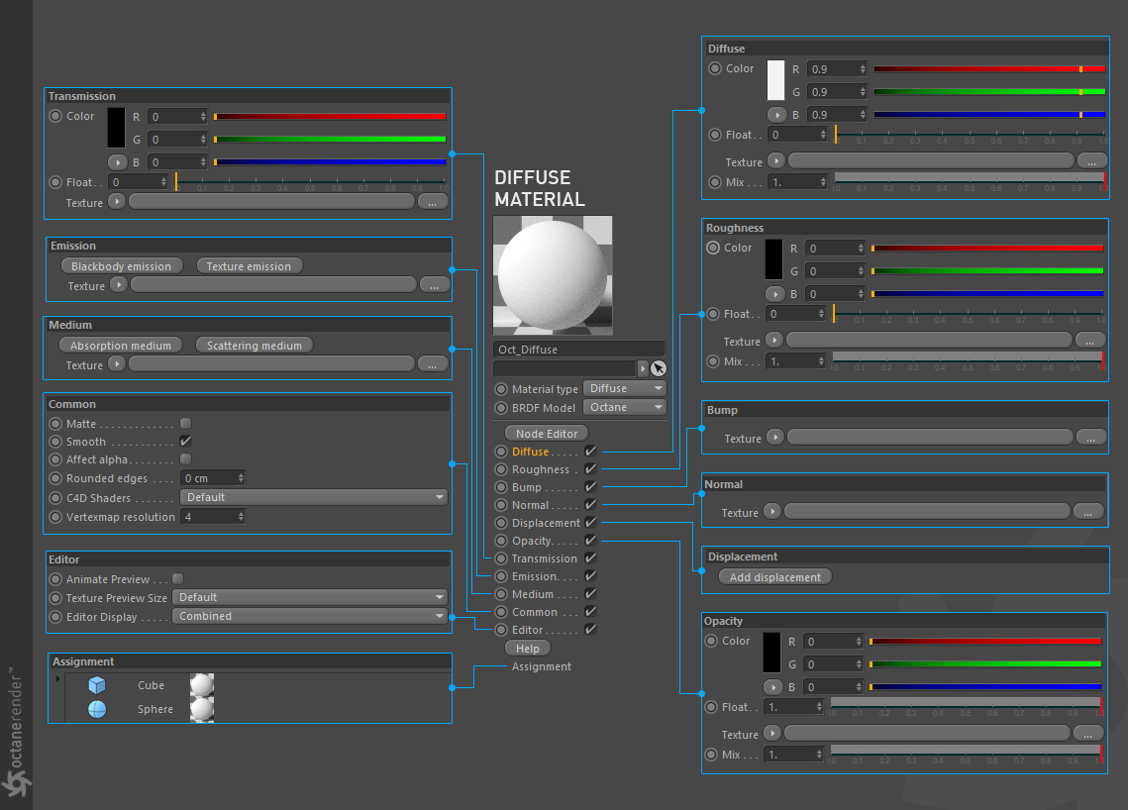Viewport: 1128px width, 810px height.
Task: Click the Cube object icon in Assignment
Action: tap(97, 685)
